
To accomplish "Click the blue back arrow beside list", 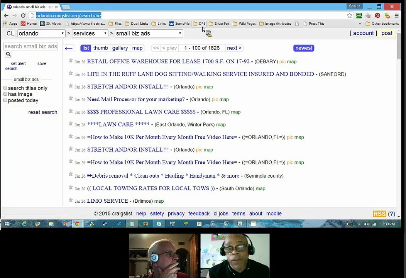I will (69, 48).
